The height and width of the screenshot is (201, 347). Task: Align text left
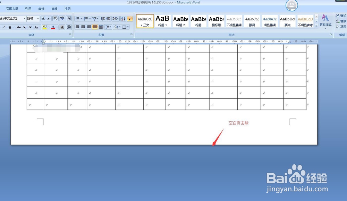[x=77, y=27]
